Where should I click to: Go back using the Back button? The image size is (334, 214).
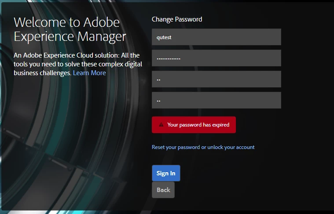[163, 190]
